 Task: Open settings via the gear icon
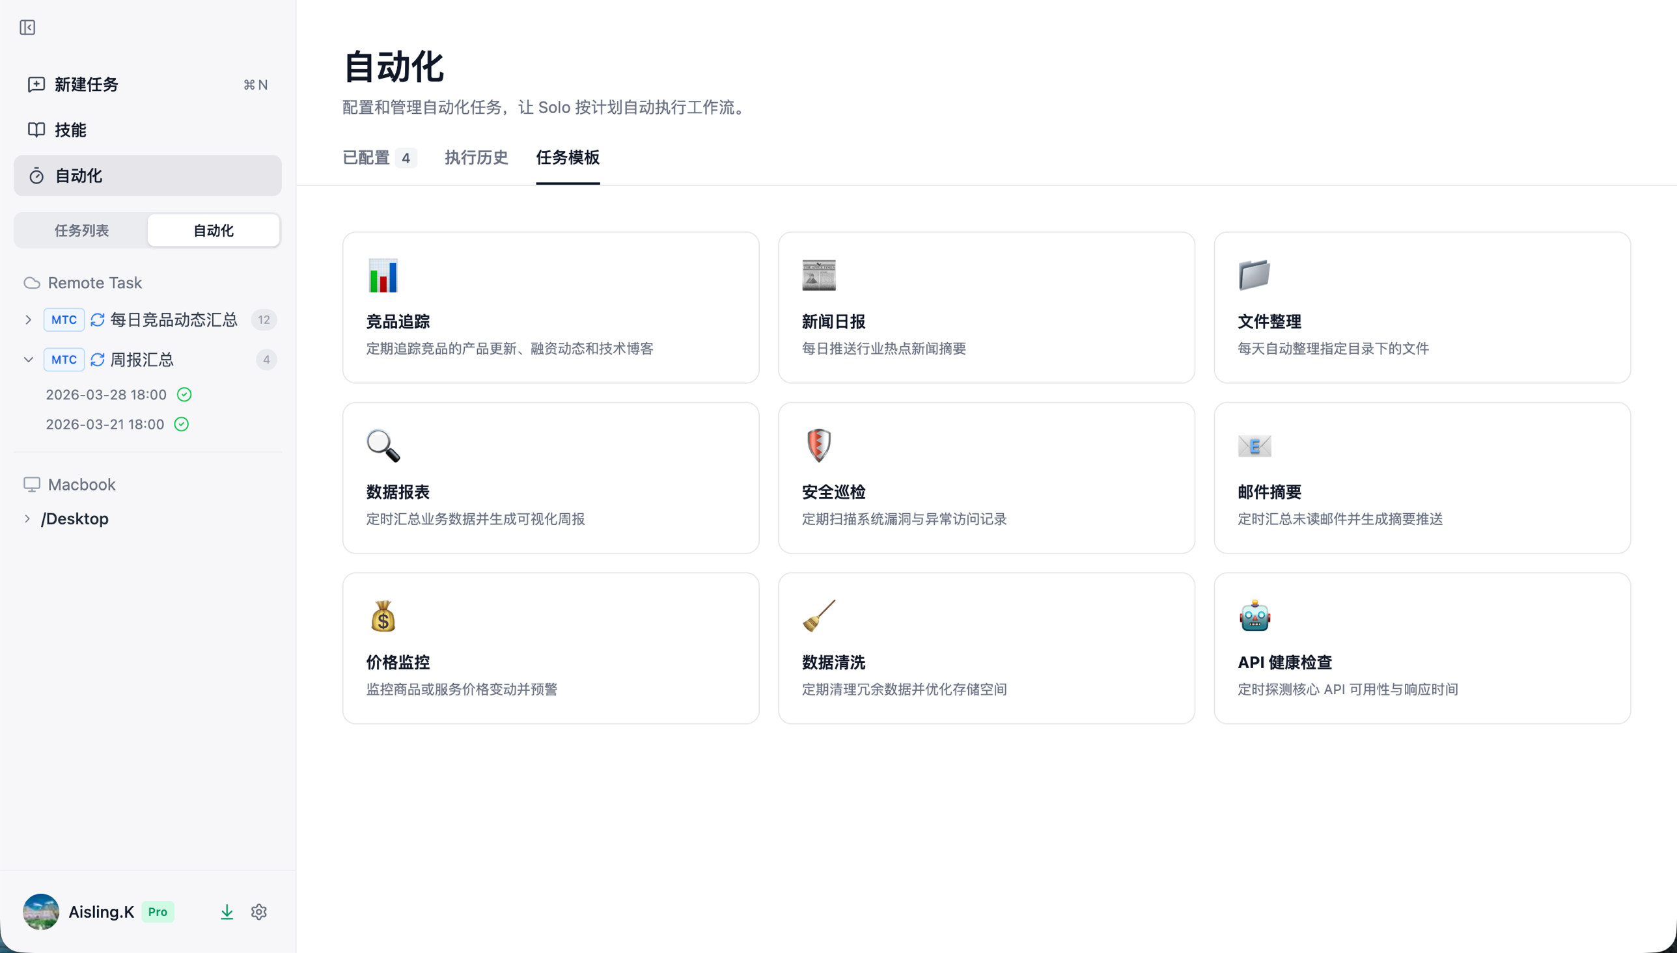tap(258, 911)
